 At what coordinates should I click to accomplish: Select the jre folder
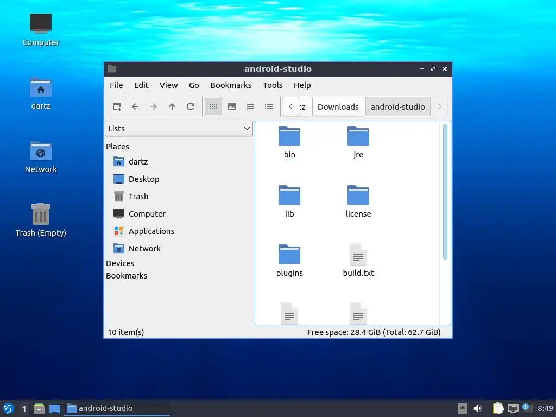click(x=358, y=143)
